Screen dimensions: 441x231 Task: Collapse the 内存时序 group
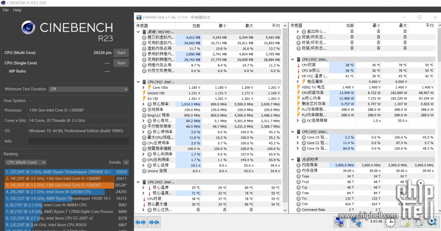292,159
